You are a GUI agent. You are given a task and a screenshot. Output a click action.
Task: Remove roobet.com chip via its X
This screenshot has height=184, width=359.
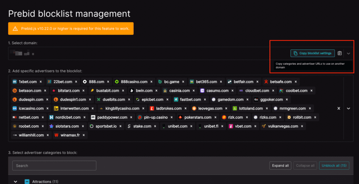tap(42, 126)
